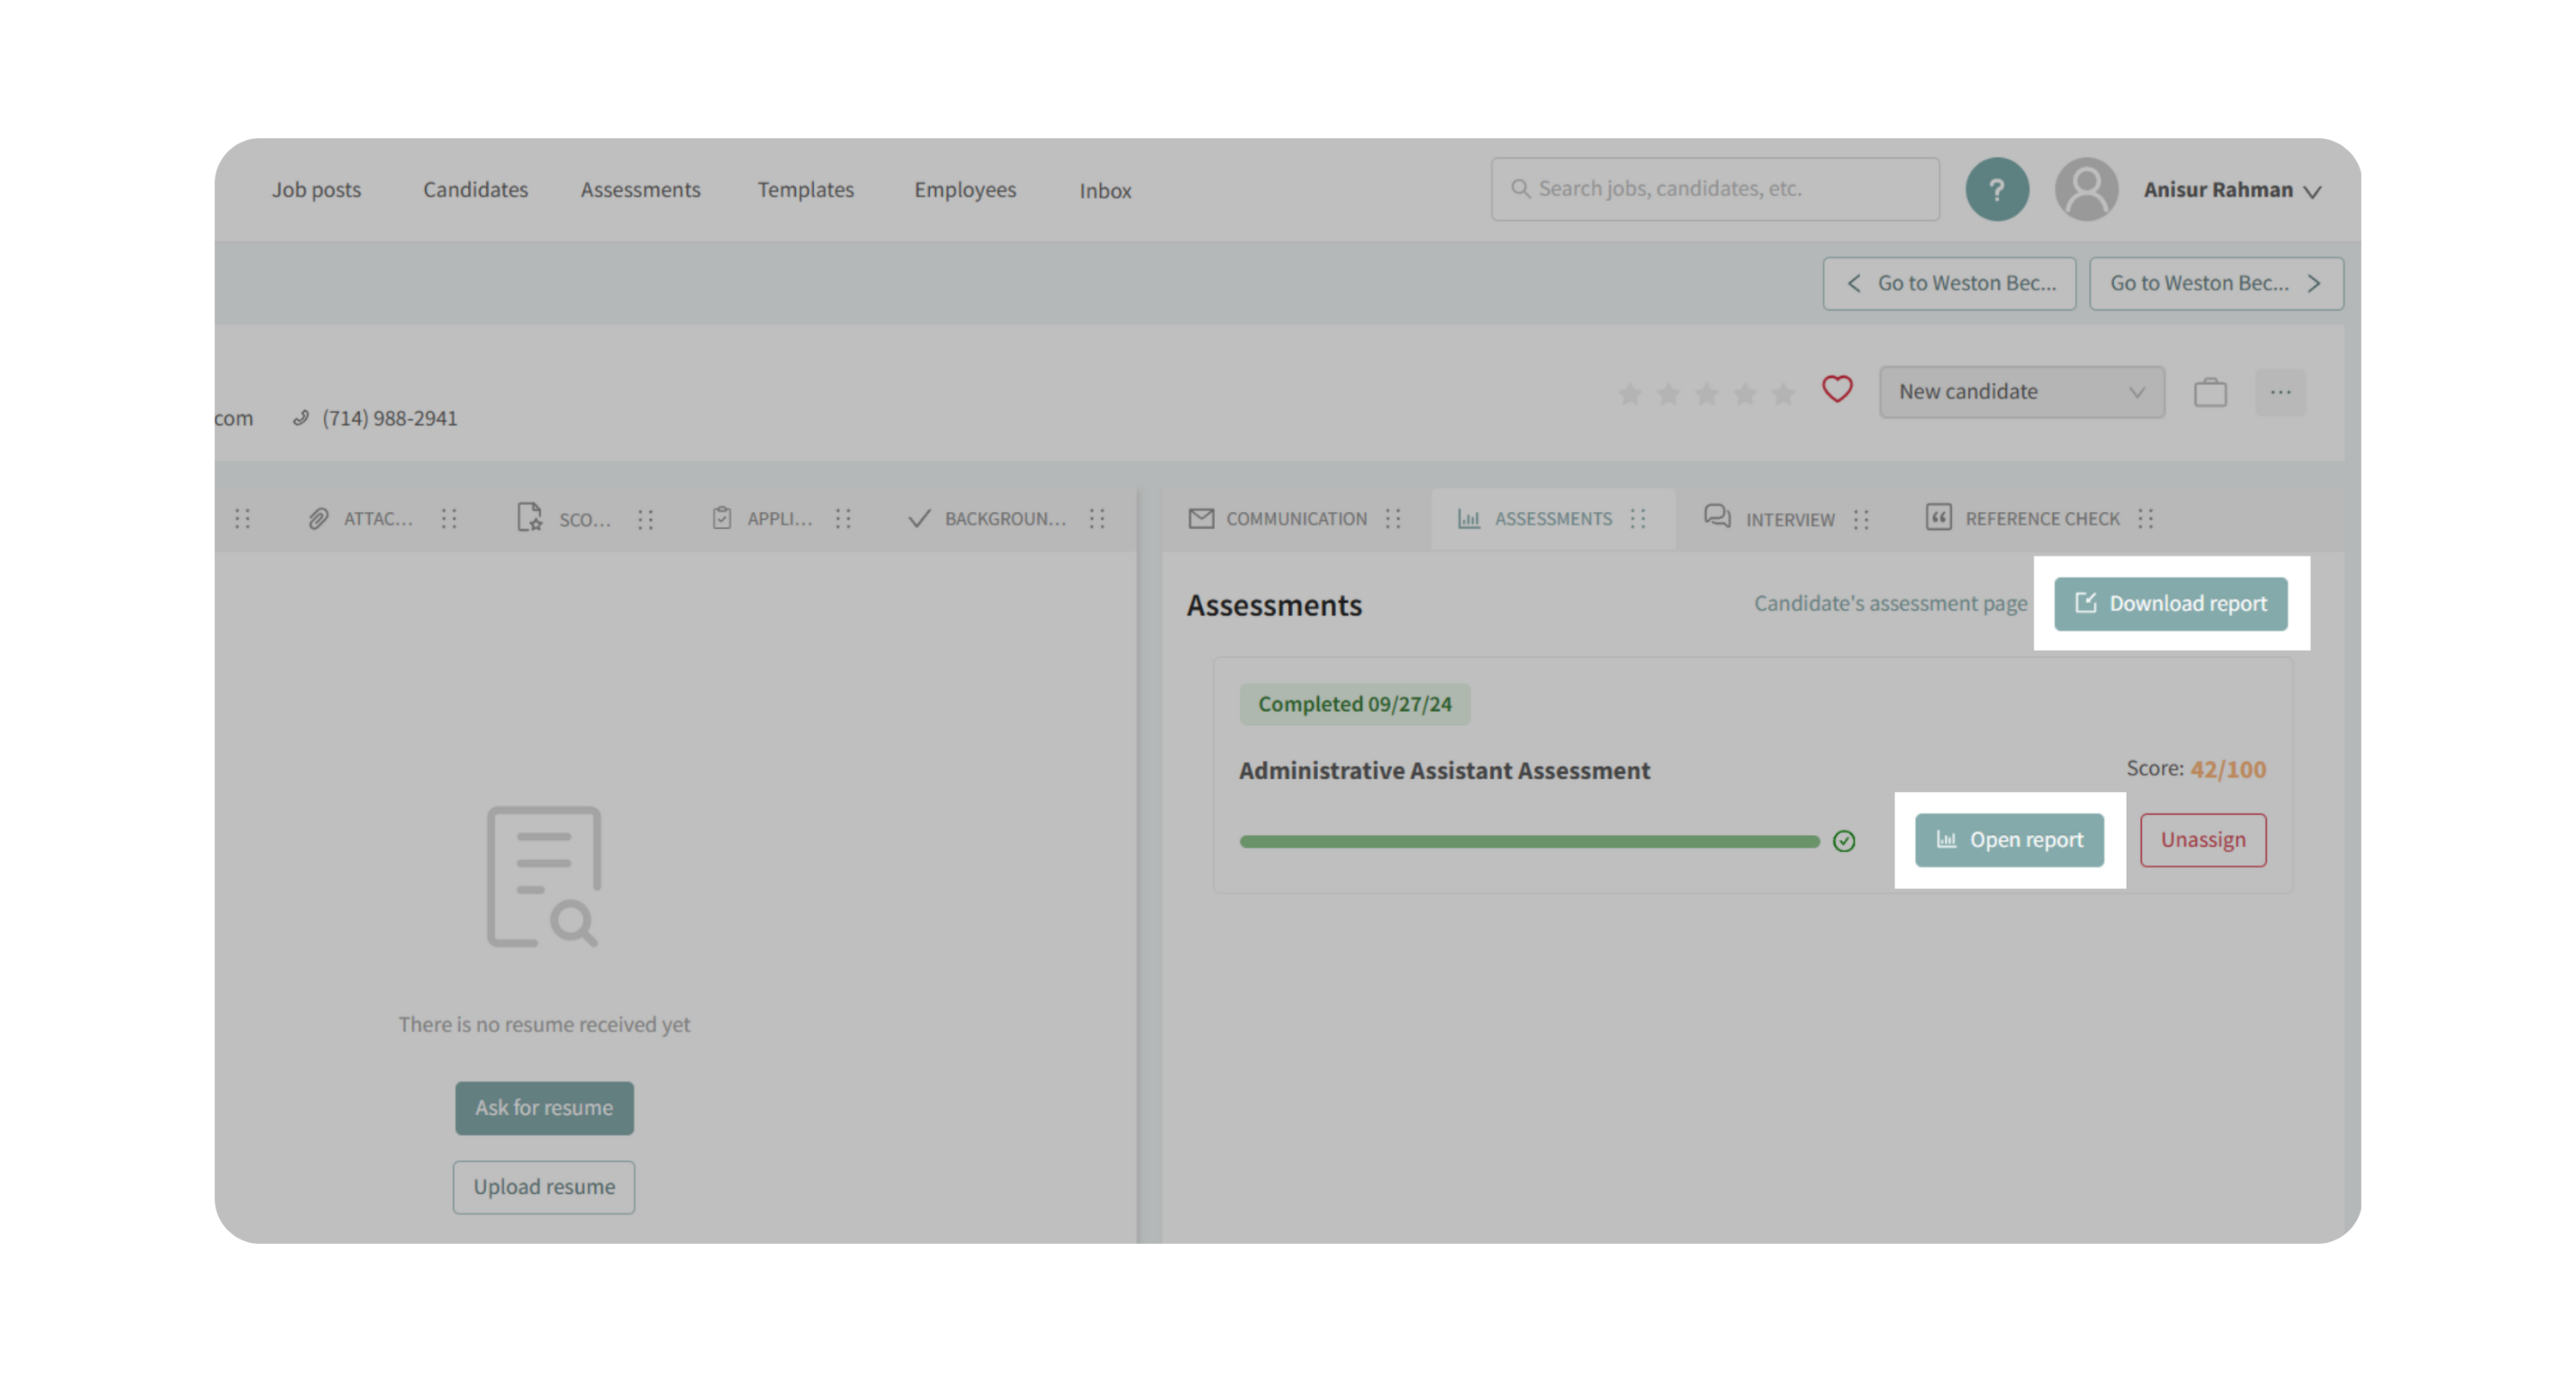Toggle the red heart favorite icon
The width and height of the screenshot is (2576, 1382).
(x=1836, y=389)
